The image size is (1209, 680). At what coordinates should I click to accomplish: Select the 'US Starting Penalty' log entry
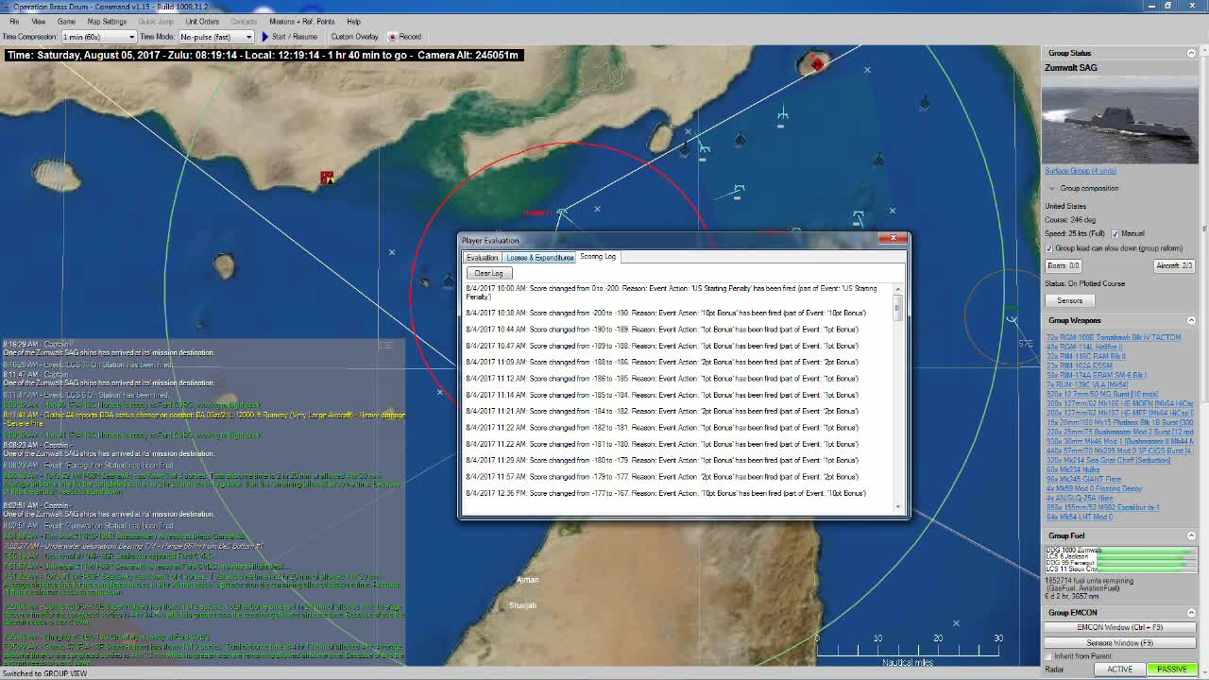673,292
